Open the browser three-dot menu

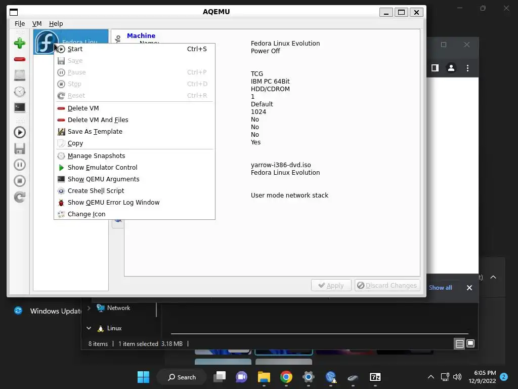467,68
